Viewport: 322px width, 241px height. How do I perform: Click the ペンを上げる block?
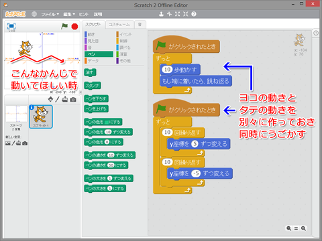pyautogui.click(x=97, y=108)
